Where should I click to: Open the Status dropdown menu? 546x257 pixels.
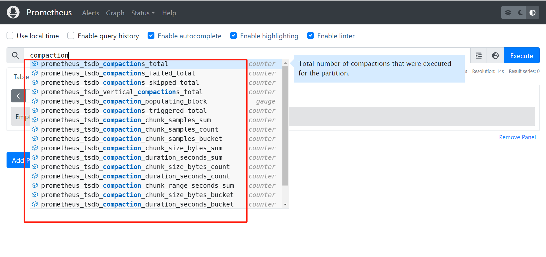tap(143, 13)
